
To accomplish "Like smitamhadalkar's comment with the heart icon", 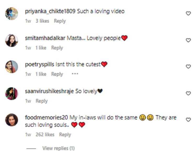I will click(x=188, y=40).
